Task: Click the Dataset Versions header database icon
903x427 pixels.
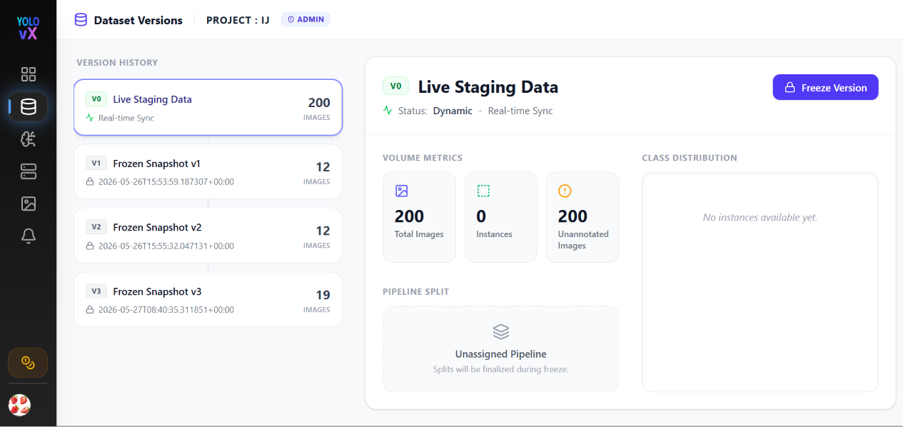Action: [x=81, y=20]
